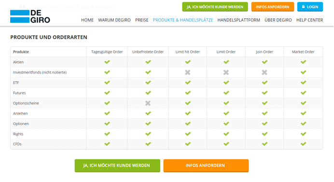Click checkmark for Investmentfonds Tagesgültige Order
This screenshot has width=334, height=182.
(107, 72)
